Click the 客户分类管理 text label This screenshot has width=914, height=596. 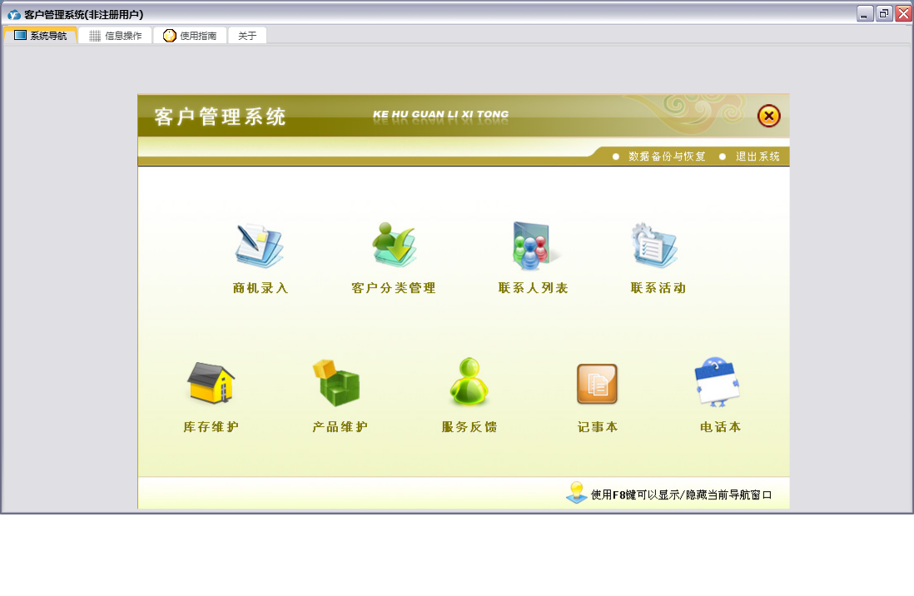pos(394,288)
